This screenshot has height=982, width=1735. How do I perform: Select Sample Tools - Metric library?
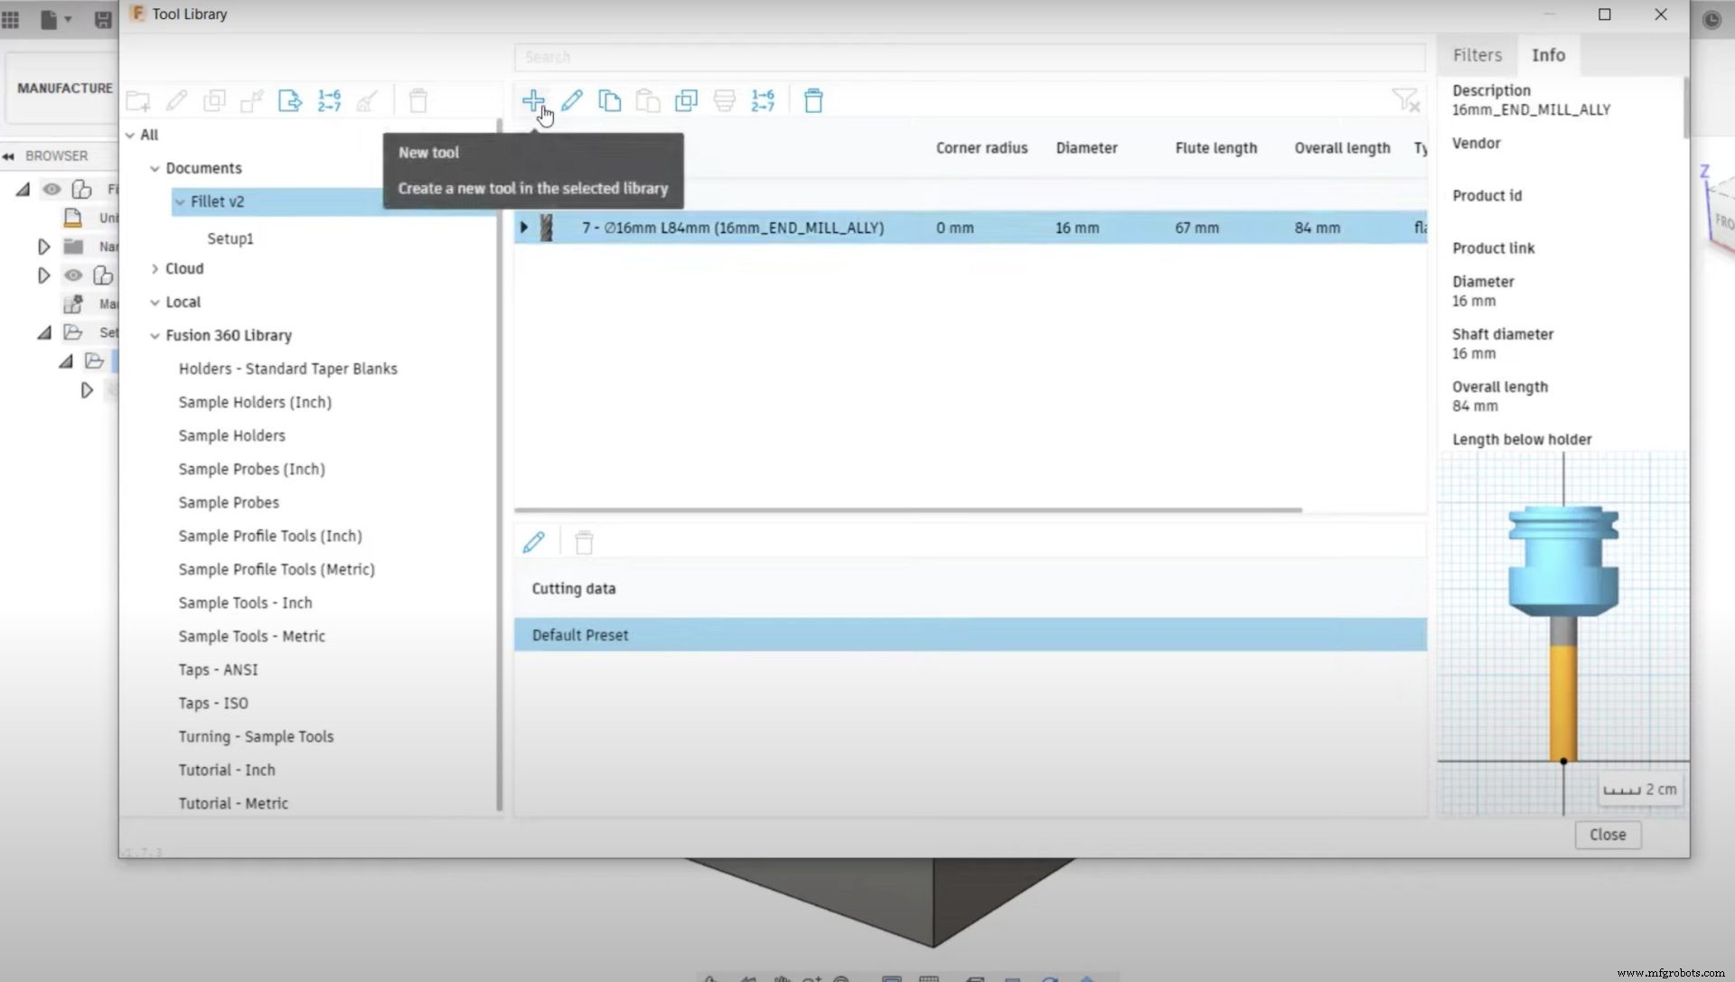click(251, 636)
